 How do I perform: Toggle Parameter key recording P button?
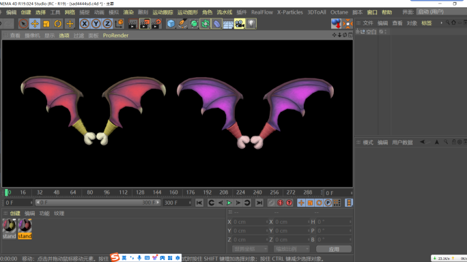(x=328, y=203)
